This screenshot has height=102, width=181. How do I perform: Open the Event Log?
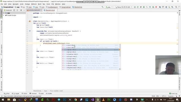click(173, 93)
